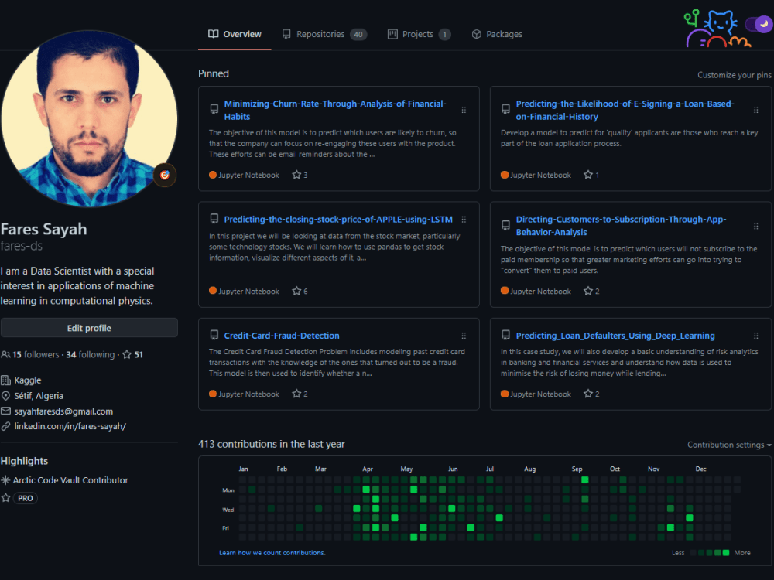Click drag handle on Credit-Card-Fraud-Detection pin
This screenshot has width=774, height=580.
464,336
